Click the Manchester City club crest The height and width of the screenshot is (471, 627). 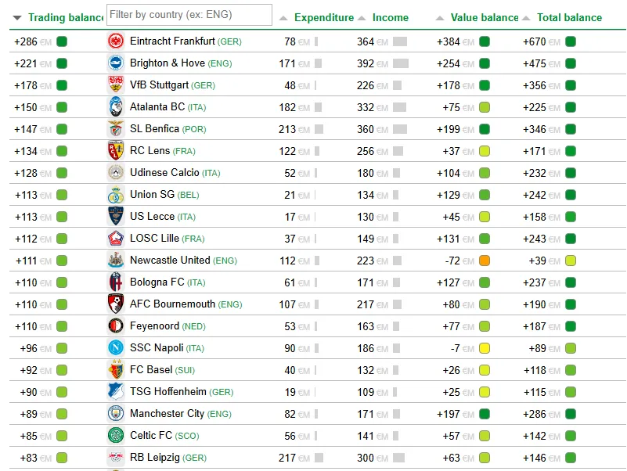tap(116, 414)
